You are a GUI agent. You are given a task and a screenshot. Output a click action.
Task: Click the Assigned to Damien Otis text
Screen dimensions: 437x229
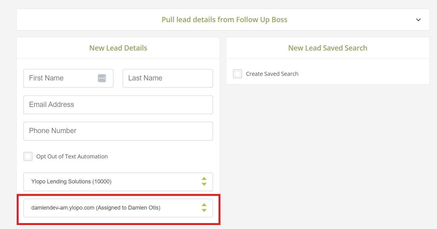(x=128, y=208)
